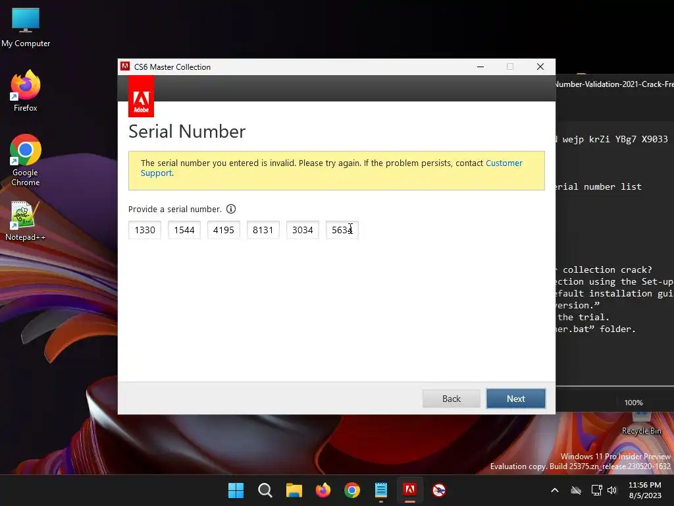The height and width of the screenshot is (506, 674).
Task: Select the Google Chrome desktop shortcut
Action: tap(26, 160)
